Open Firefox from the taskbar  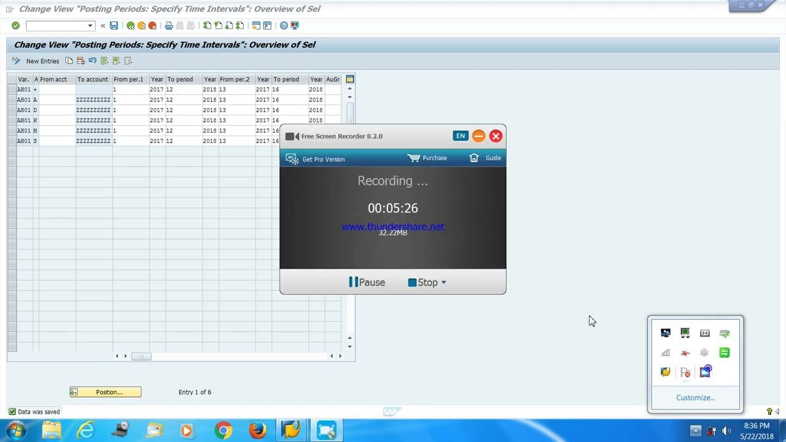(x=258, y=430)
